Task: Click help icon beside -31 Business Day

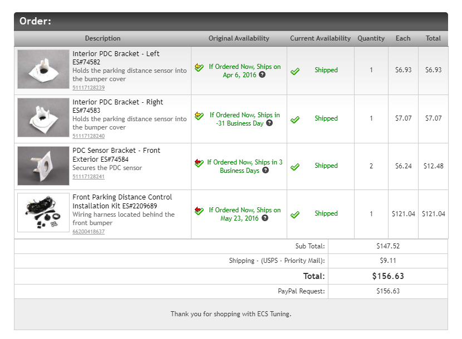Action: [x=269, y=123]
